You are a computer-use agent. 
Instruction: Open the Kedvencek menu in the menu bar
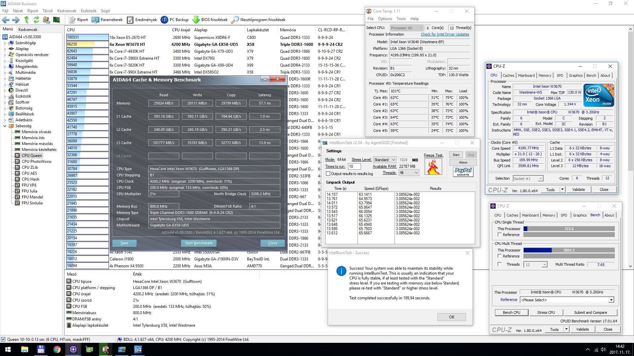[67, 11]
